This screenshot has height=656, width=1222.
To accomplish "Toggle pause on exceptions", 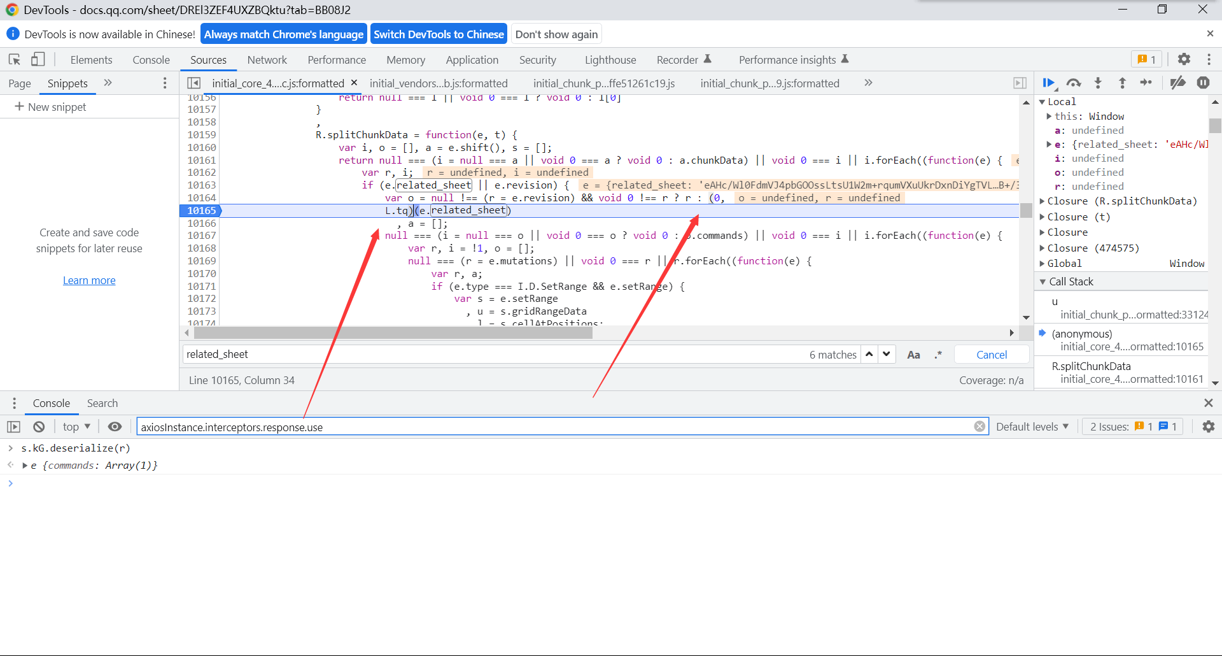I will (1203, 83).
